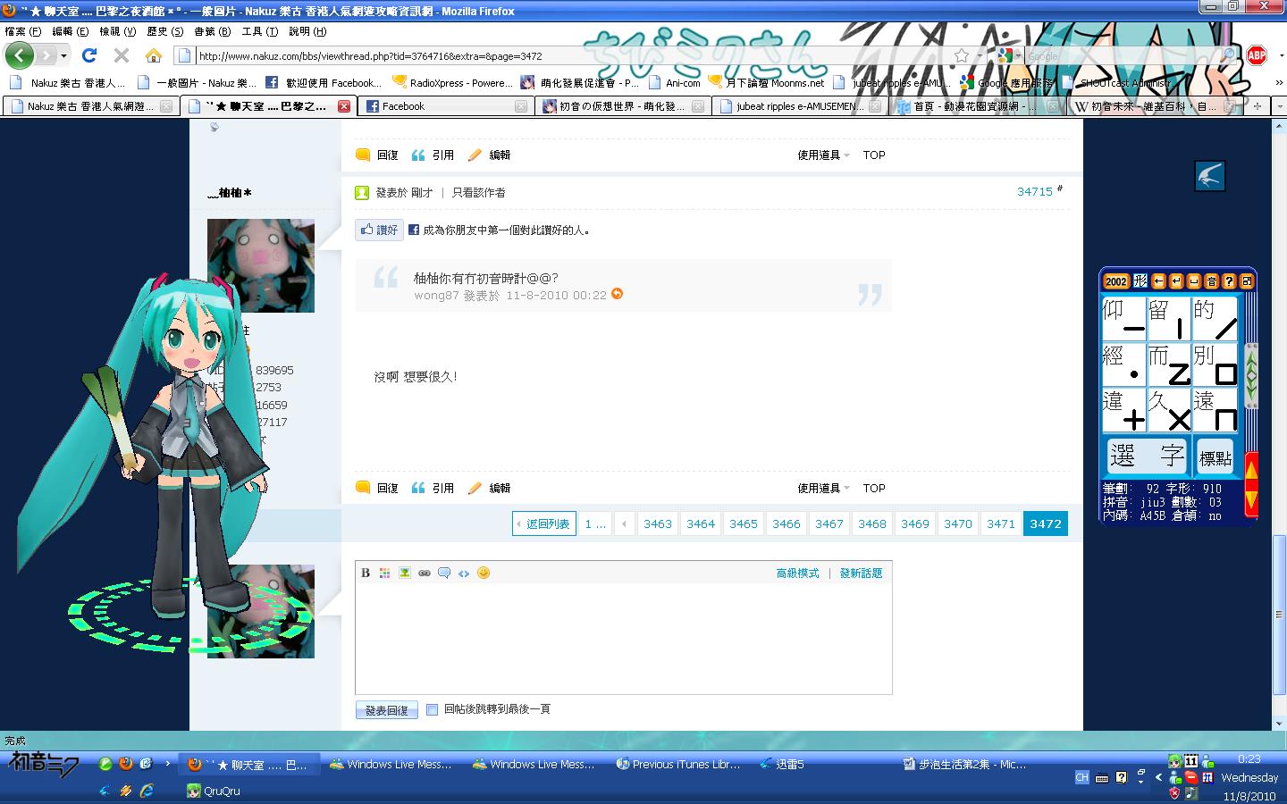This screenshot has height=804, width=1287.
Task: Tick 回帖後跳轉到最後一頁 checkbox
Action: [x=433, y=709]
